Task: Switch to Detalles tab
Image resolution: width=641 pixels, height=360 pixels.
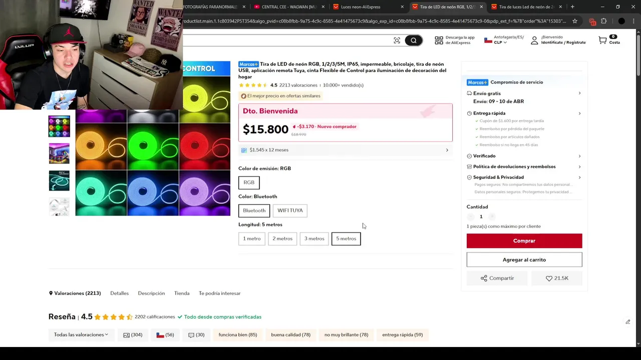Action: [x=119, y=293]
